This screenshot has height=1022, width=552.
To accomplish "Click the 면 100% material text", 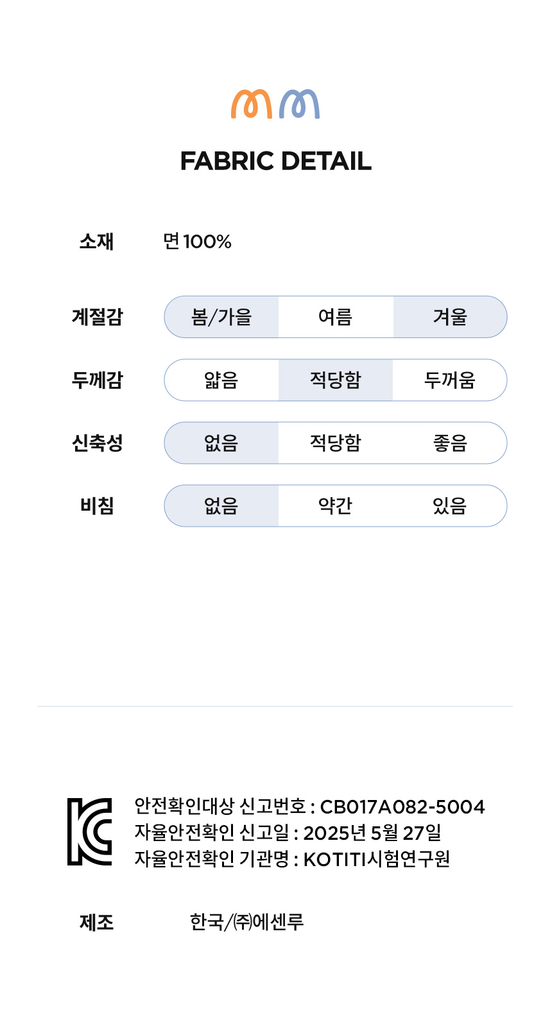I will click(197, 241).
